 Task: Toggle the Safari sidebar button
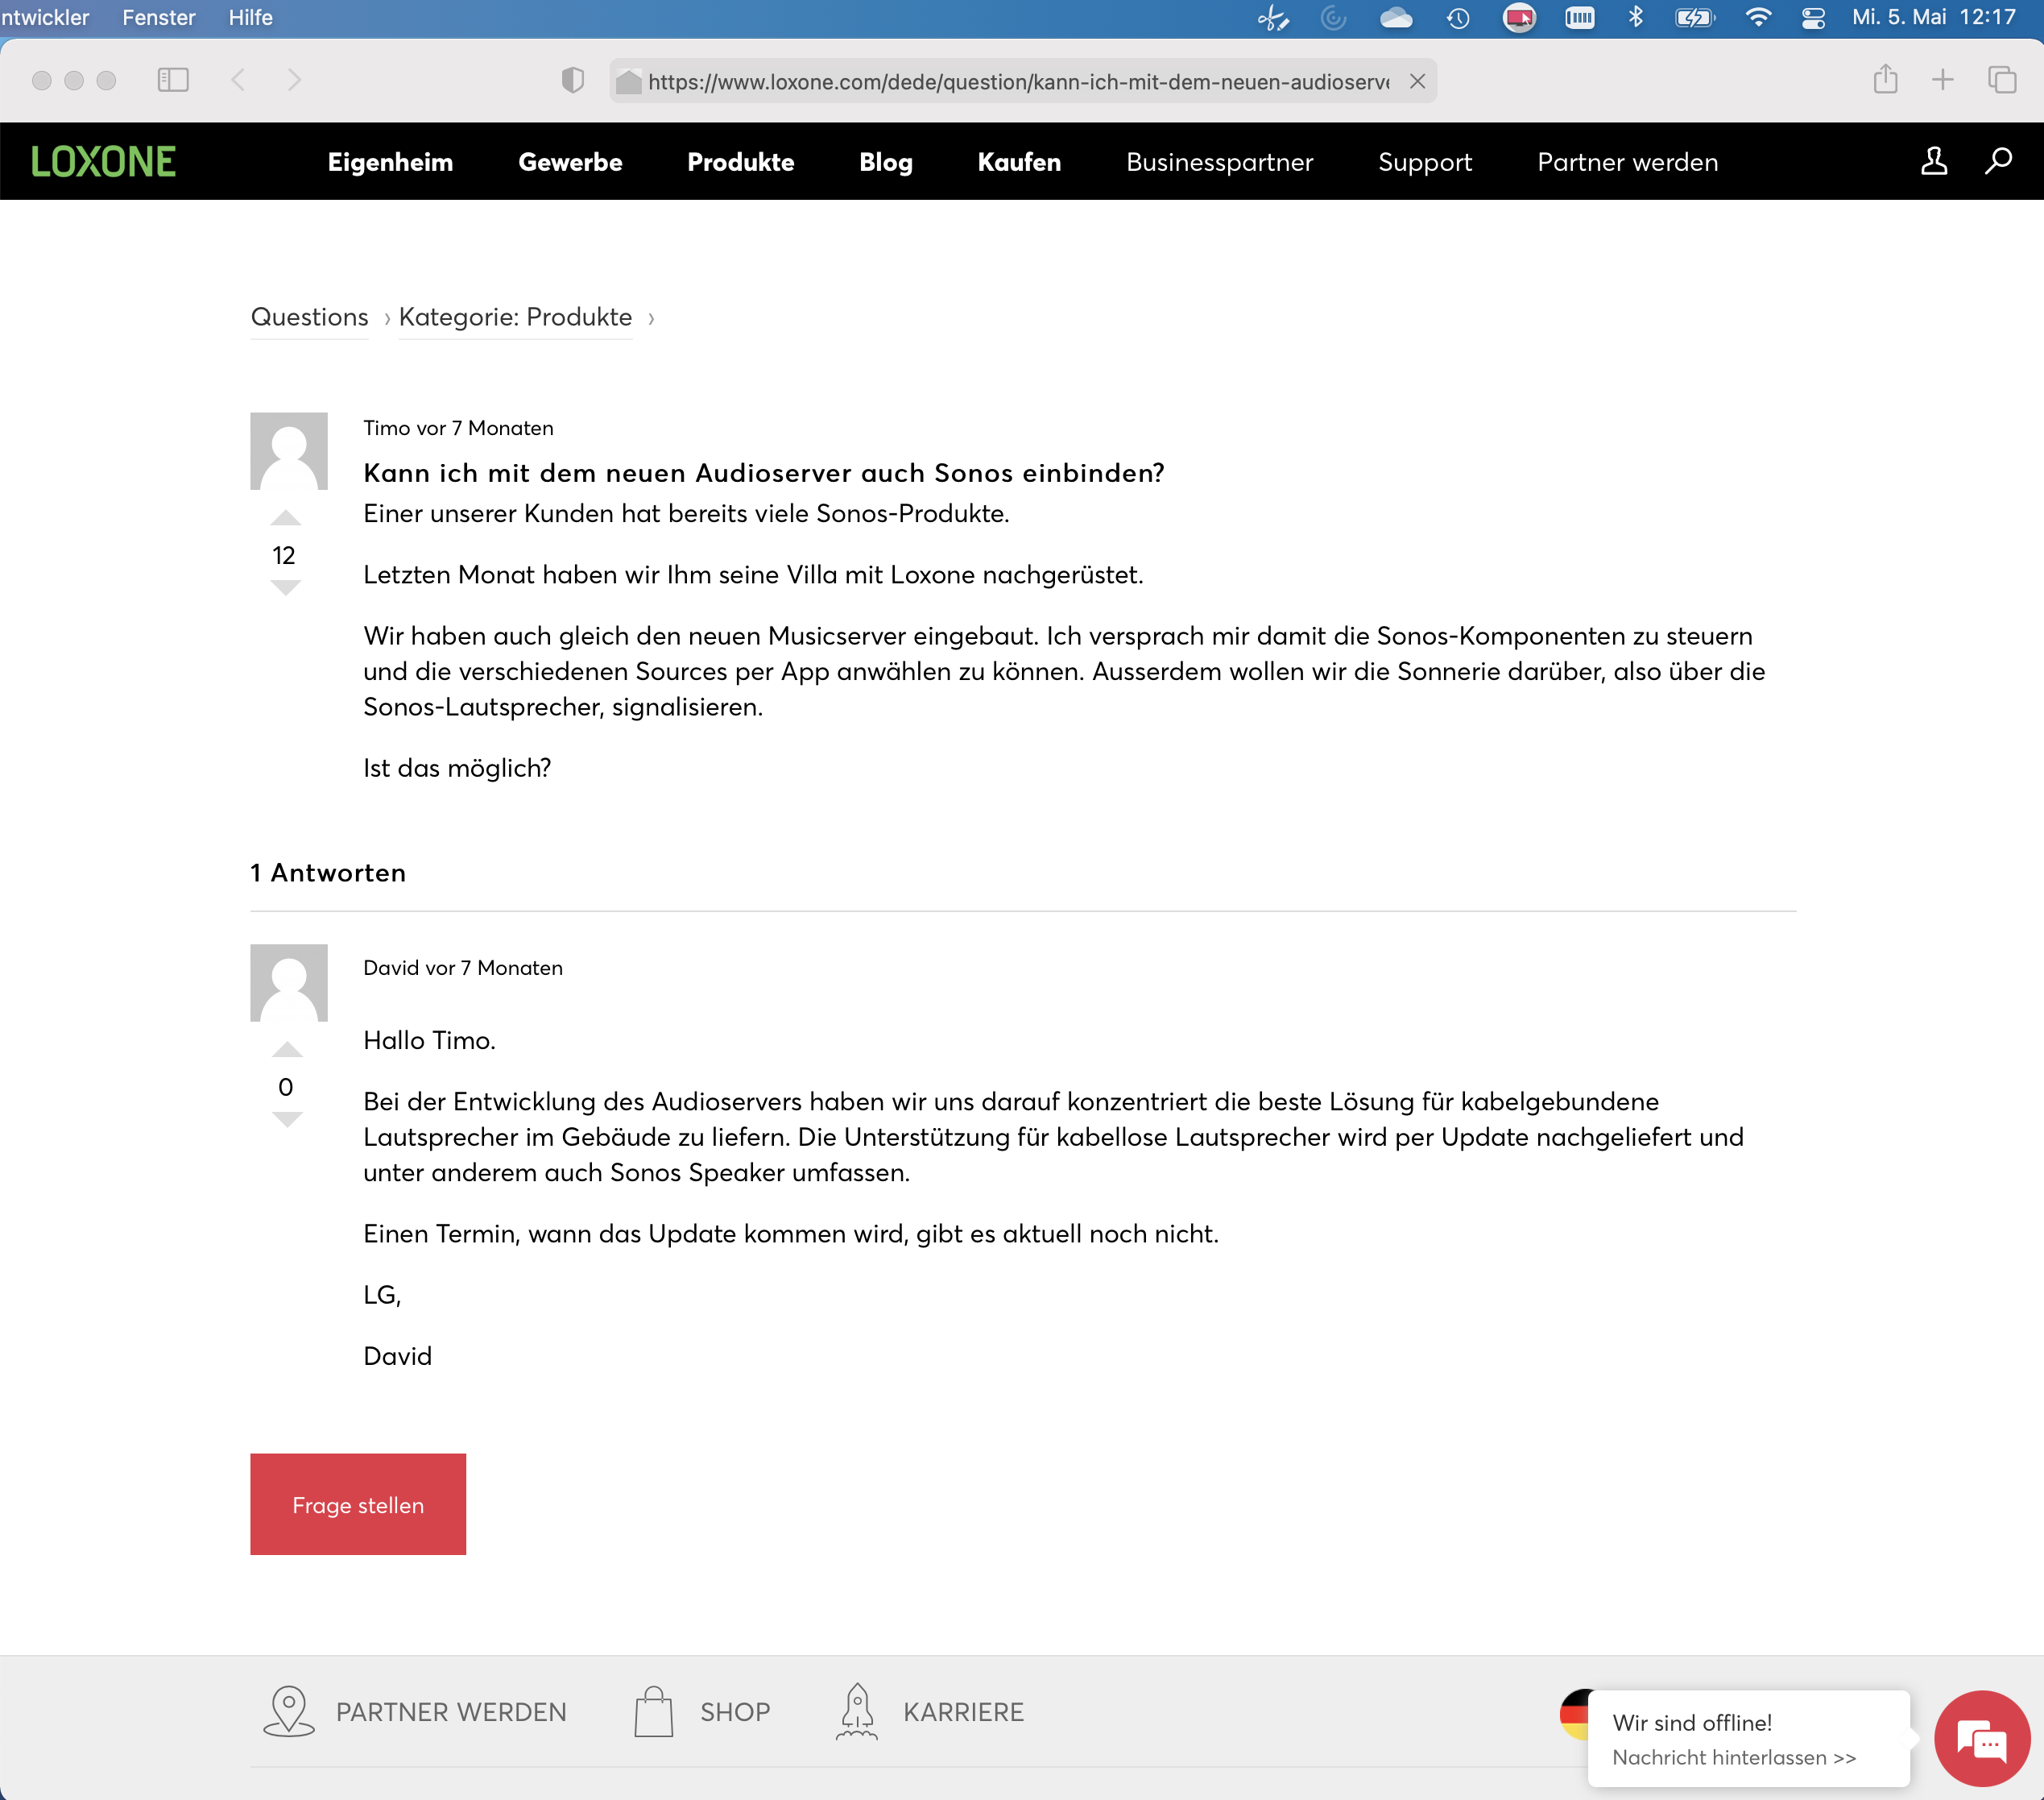pos(173,80)
